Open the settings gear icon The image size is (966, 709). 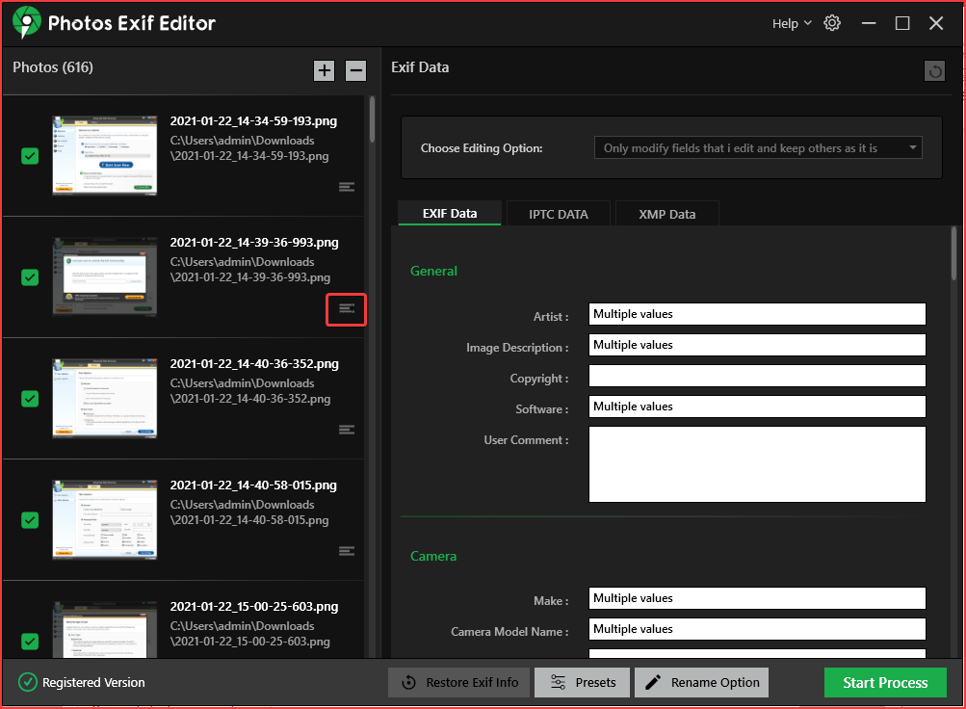click(831, 22)
